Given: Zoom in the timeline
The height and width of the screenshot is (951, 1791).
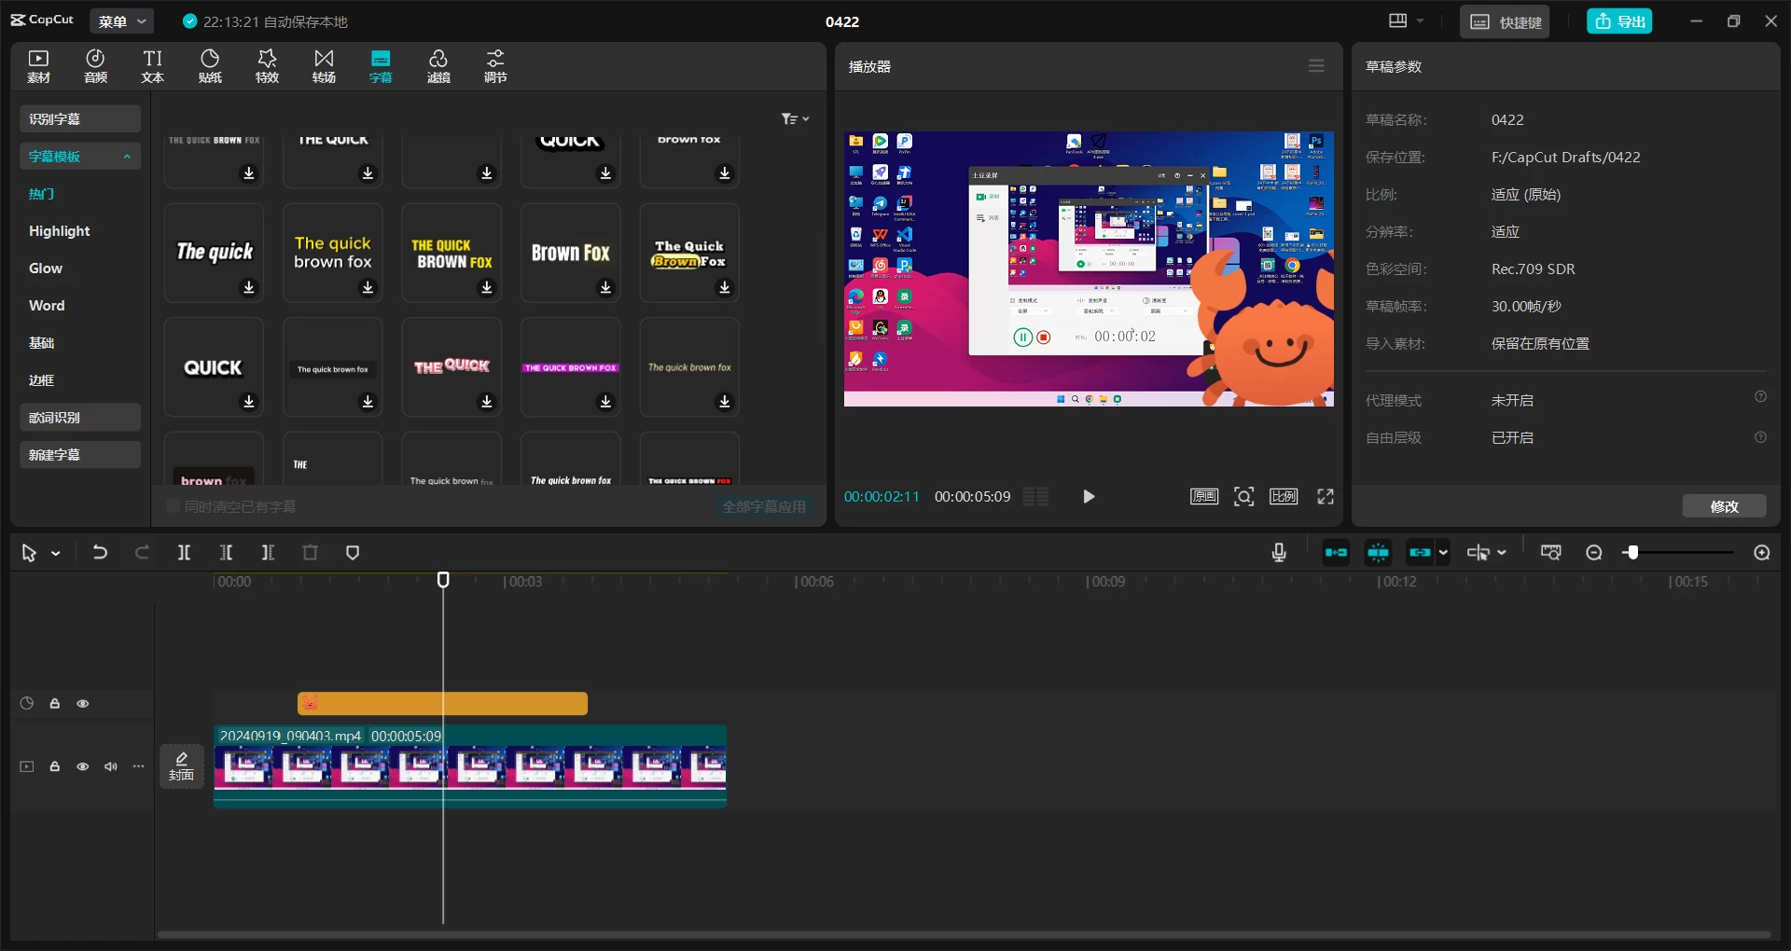Looking at the screenshot, I should tap(1762, 553).
